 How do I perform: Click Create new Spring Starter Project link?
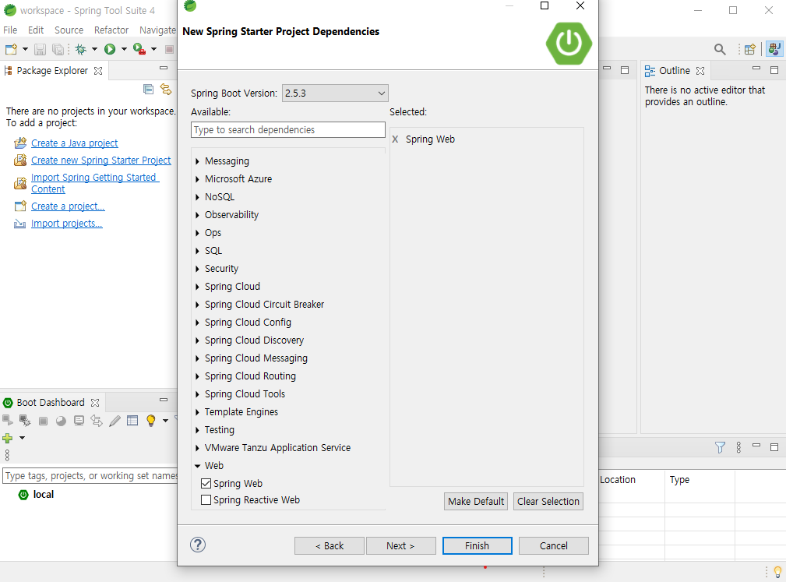tap(100, 160)
